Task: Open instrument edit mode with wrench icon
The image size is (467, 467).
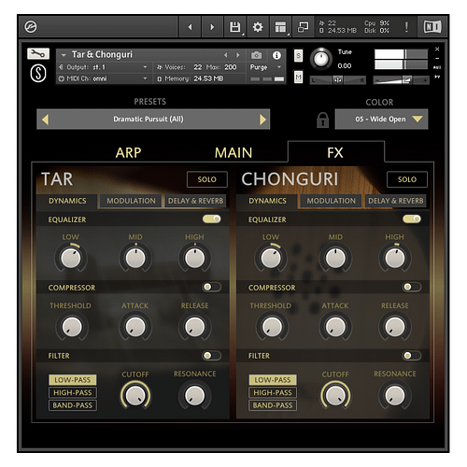Action: pyautogui.click(x=38, y=54)
